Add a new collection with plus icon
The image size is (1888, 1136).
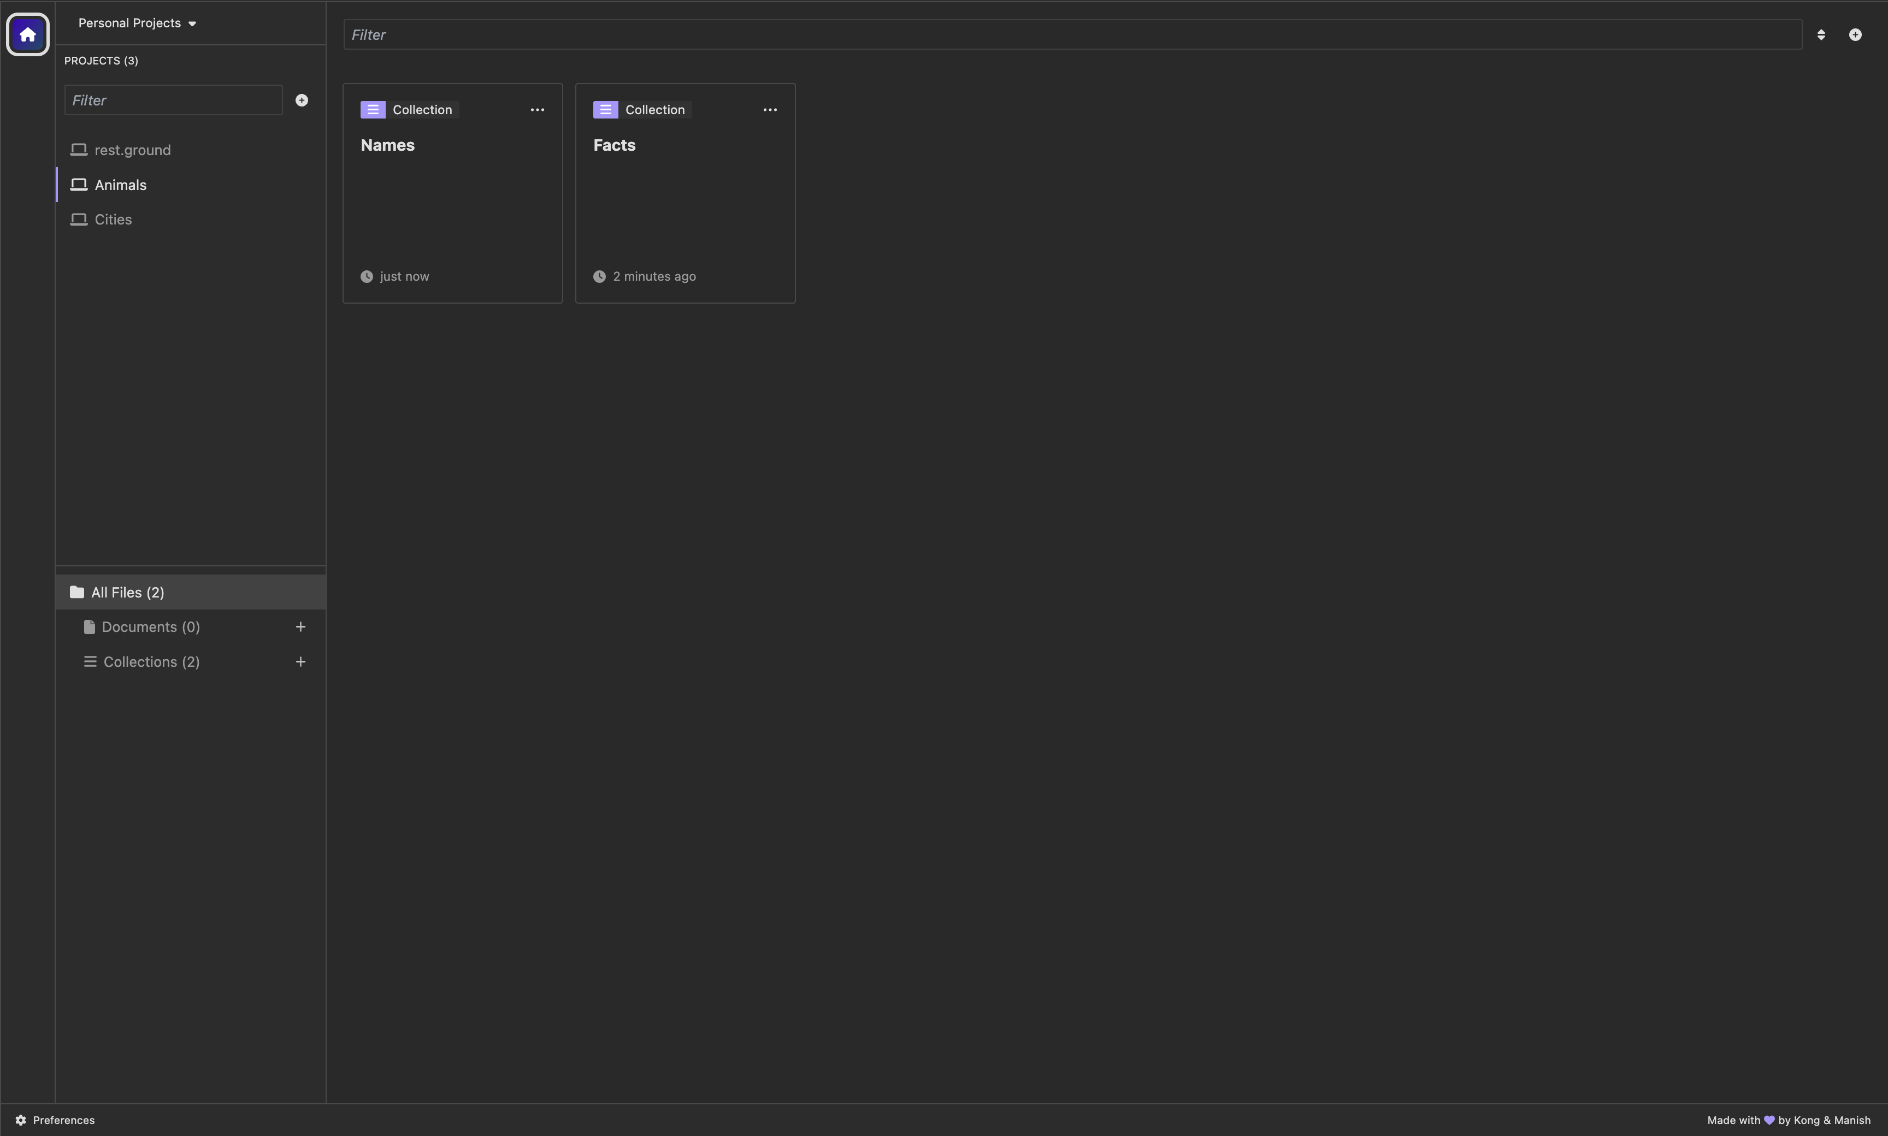point(301,662)
